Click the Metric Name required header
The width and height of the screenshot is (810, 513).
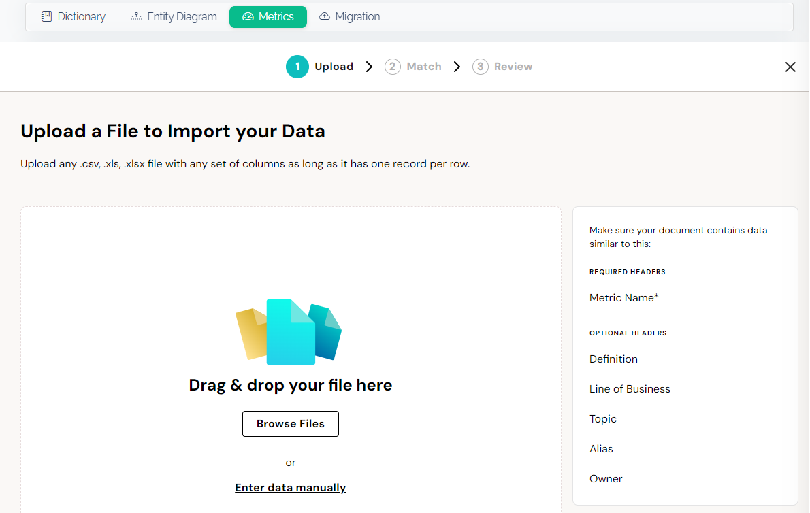click(623, 297)
